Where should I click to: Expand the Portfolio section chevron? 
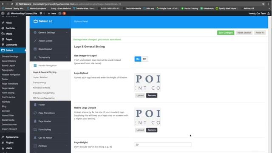click(x=67, y=146)
